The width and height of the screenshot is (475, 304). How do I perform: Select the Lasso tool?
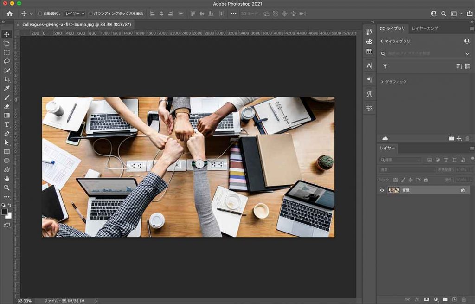[7, 61]
